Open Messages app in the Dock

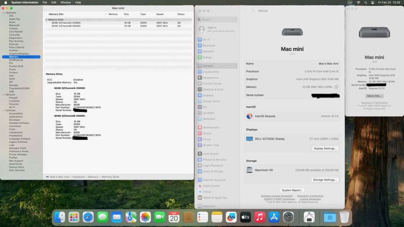tap(102, 217)
